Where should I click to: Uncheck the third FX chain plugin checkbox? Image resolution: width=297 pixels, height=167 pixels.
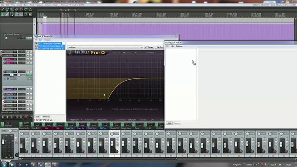click(36, 49)
